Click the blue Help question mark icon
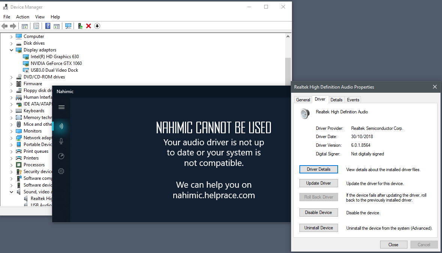Viewport: 442px width, 253px height. click(48, 26)
